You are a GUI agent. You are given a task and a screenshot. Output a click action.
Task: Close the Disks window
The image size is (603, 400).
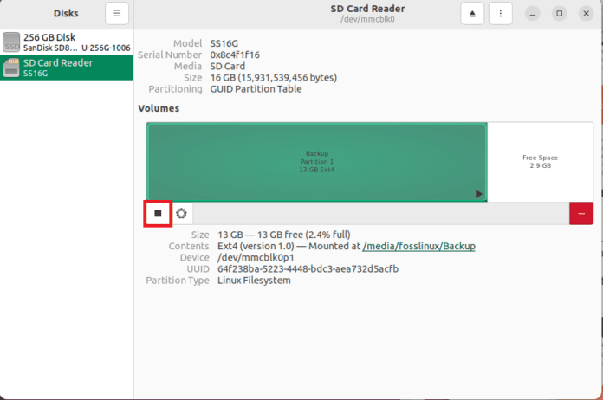(x=585, y=14)
